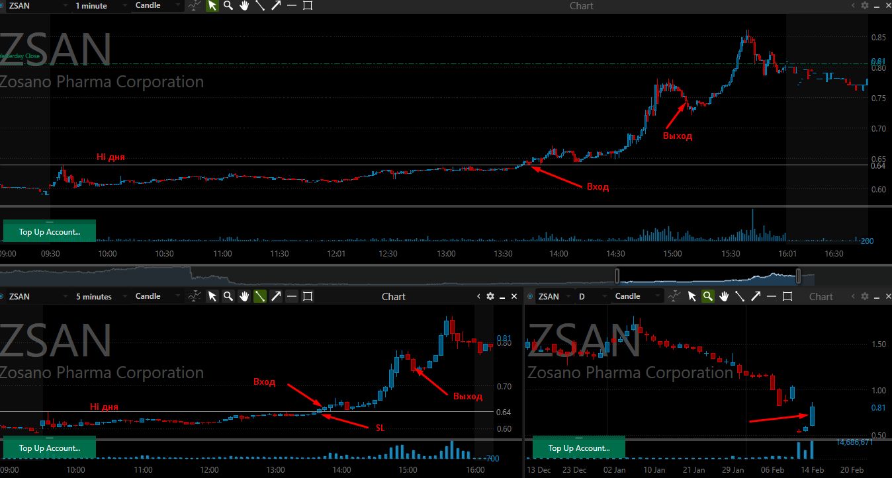Open settings gear of the daily chart
Image resolution: width=892 pixels, height=478 pixels.
[x=865, y=296]
